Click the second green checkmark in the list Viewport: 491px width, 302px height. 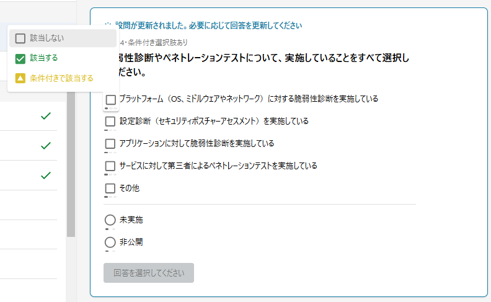46,146
